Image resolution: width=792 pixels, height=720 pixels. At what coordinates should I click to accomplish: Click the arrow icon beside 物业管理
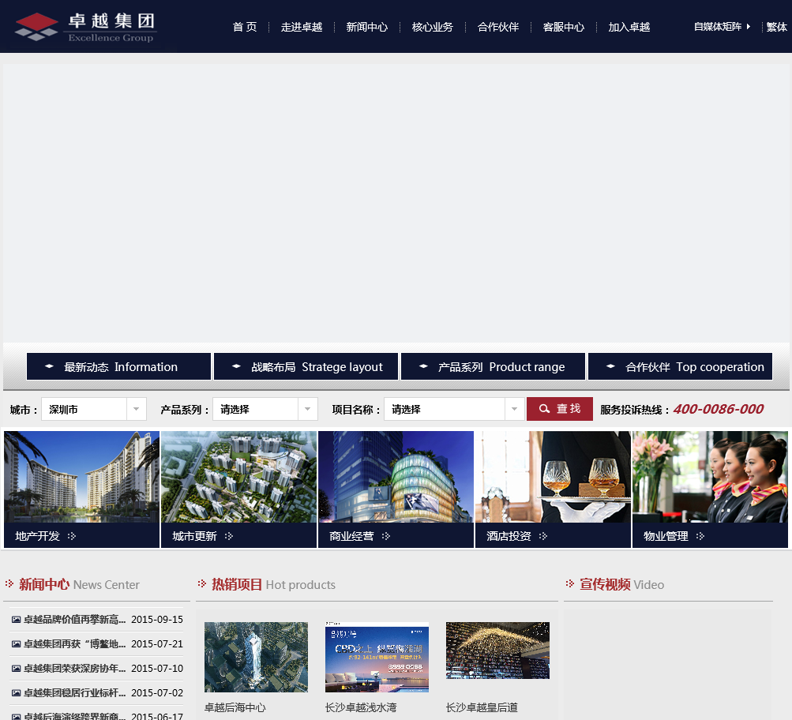click(x=700, y=536)
